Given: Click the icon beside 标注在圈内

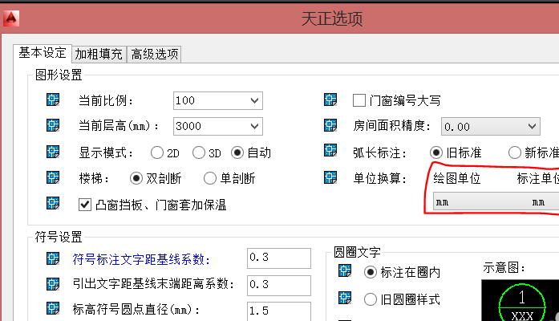Looking at the screenshot, I should [x=344, y=271].
